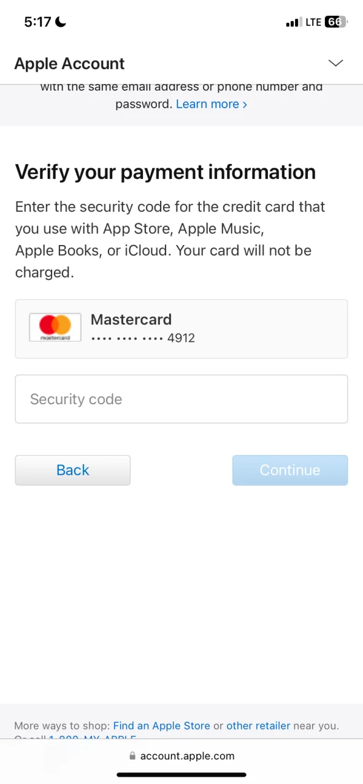Image resolution: width=363 pixels, height=784 pixels.
Task: Follow the other retailer link
Action: pyautogui.click(x=258, y=726)
